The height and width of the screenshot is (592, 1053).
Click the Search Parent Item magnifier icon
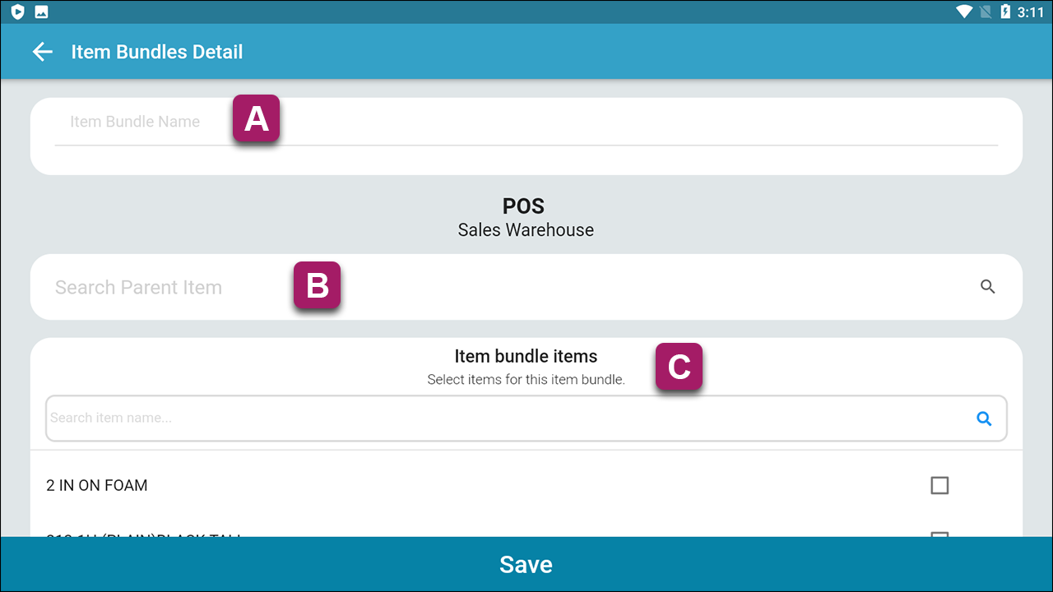988,287
